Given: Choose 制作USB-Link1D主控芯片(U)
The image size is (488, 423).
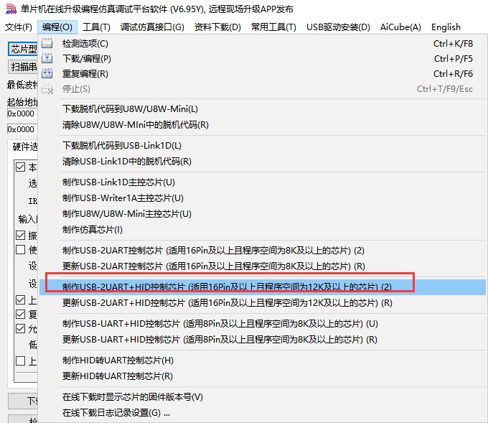Looking at the screenshot, I should [263, 182].
